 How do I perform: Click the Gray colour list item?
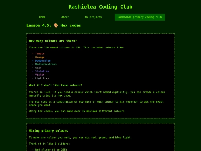coord(38,67)
